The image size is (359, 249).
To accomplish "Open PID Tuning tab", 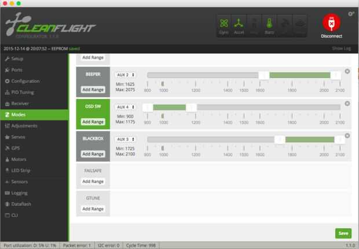I will click(34, 92).
